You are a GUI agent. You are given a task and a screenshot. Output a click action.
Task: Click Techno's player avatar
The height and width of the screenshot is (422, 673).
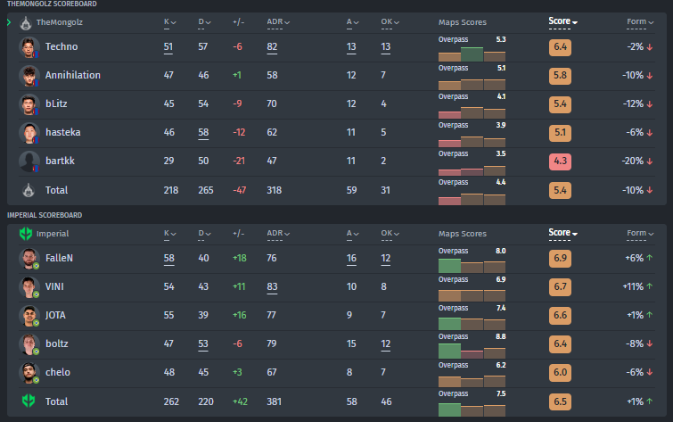point(27,46)
